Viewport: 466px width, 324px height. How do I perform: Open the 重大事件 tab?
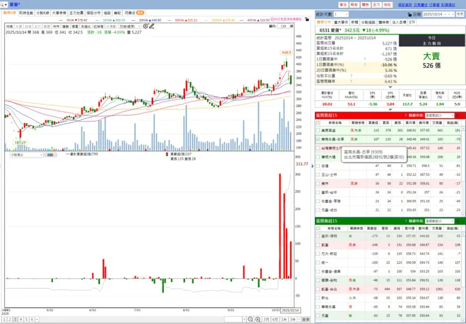point(341,22)
